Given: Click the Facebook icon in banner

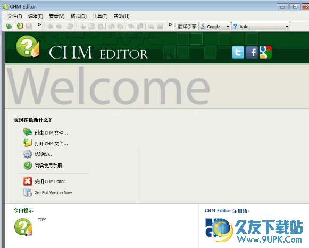Looking at the screenshot, I should (x=252, y=52).
